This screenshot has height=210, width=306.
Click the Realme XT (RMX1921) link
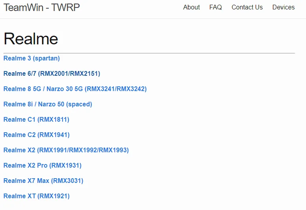[37, 196]
